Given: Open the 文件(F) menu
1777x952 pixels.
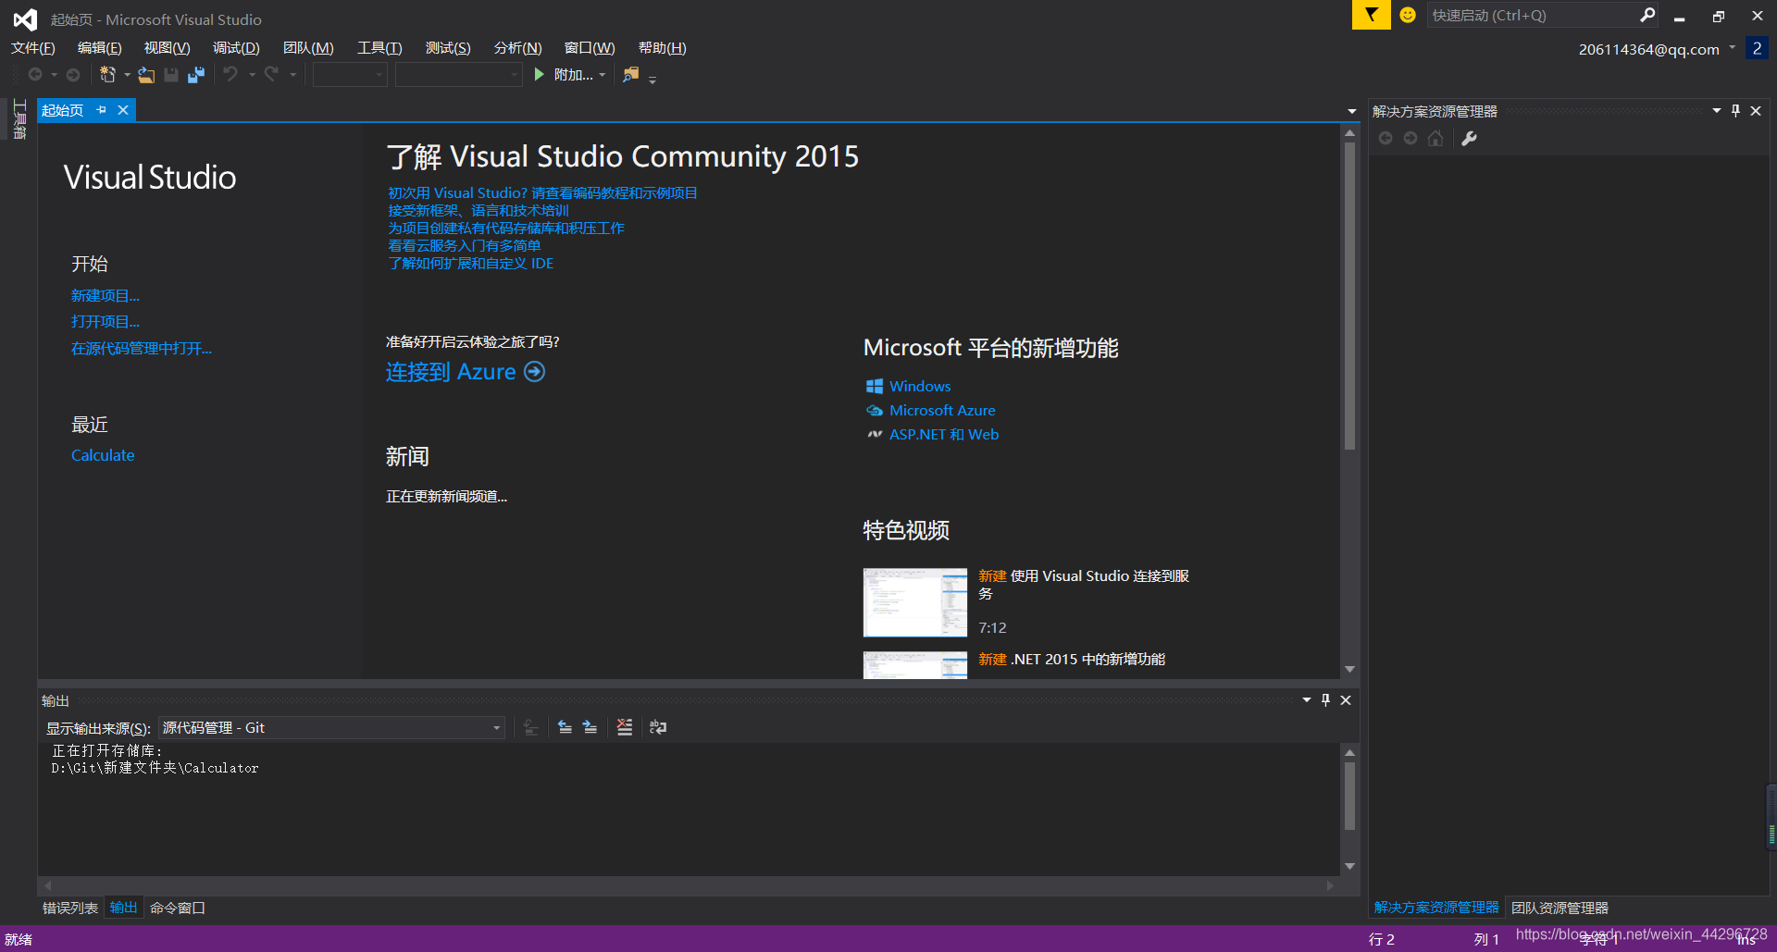Looking at the screenshot, I should point(32,48).
